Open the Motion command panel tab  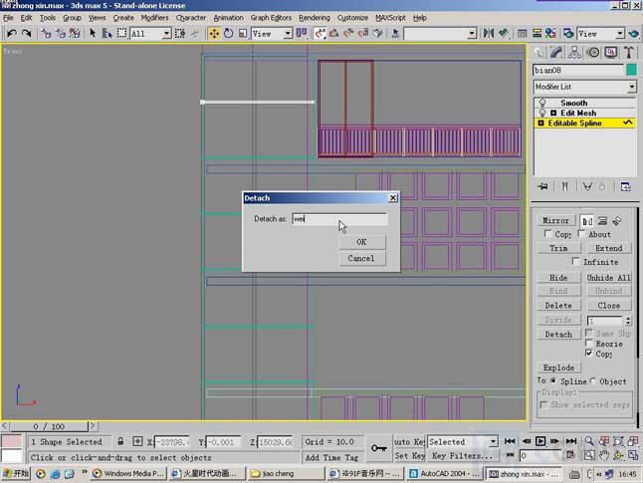[x=593, y=53]
